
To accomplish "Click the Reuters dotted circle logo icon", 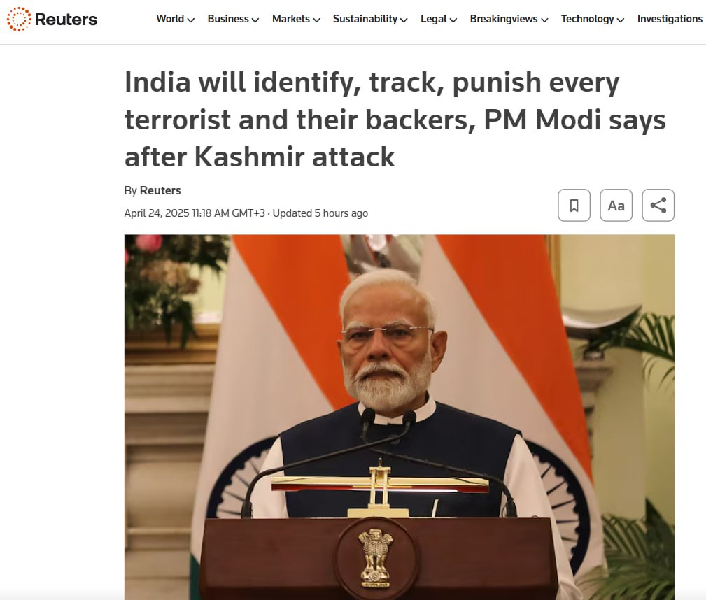I will (x=19, y=19).
